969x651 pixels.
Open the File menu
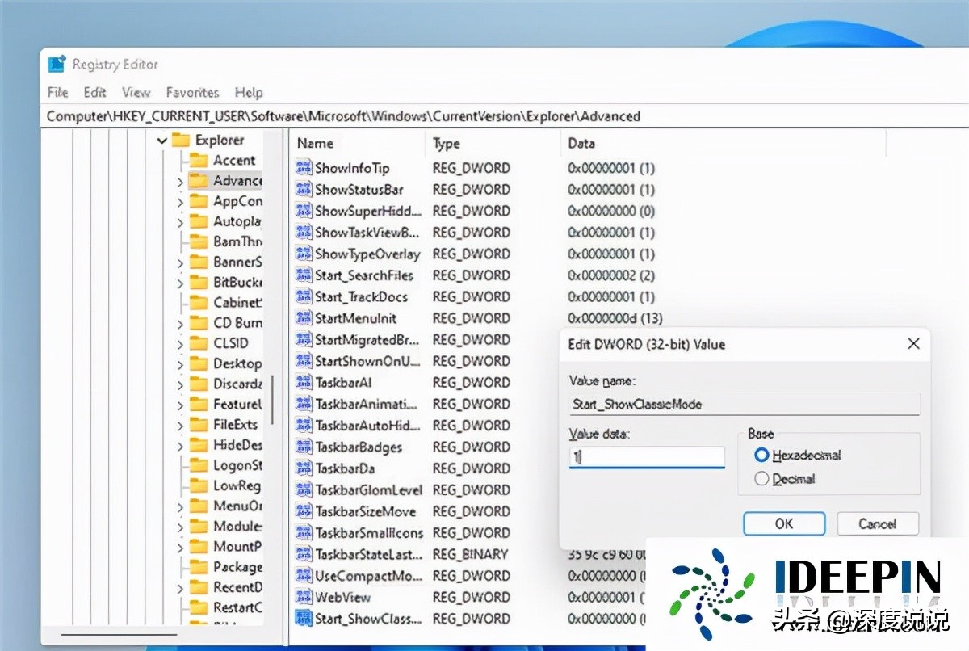[x=57, y=92]
